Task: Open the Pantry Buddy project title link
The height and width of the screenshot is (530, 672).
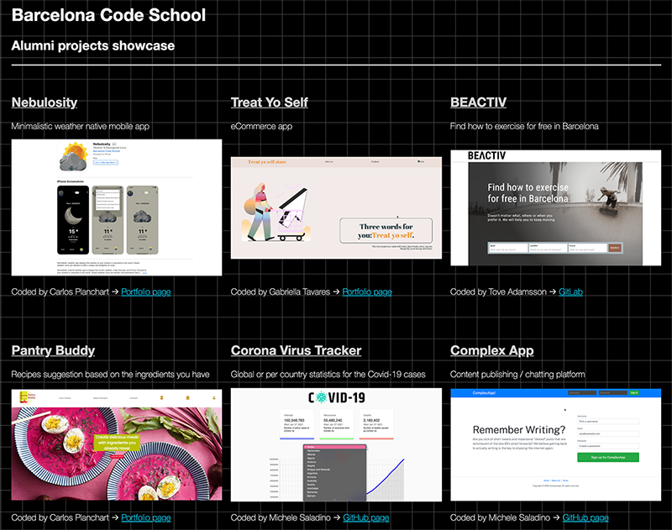Action: 53,350
